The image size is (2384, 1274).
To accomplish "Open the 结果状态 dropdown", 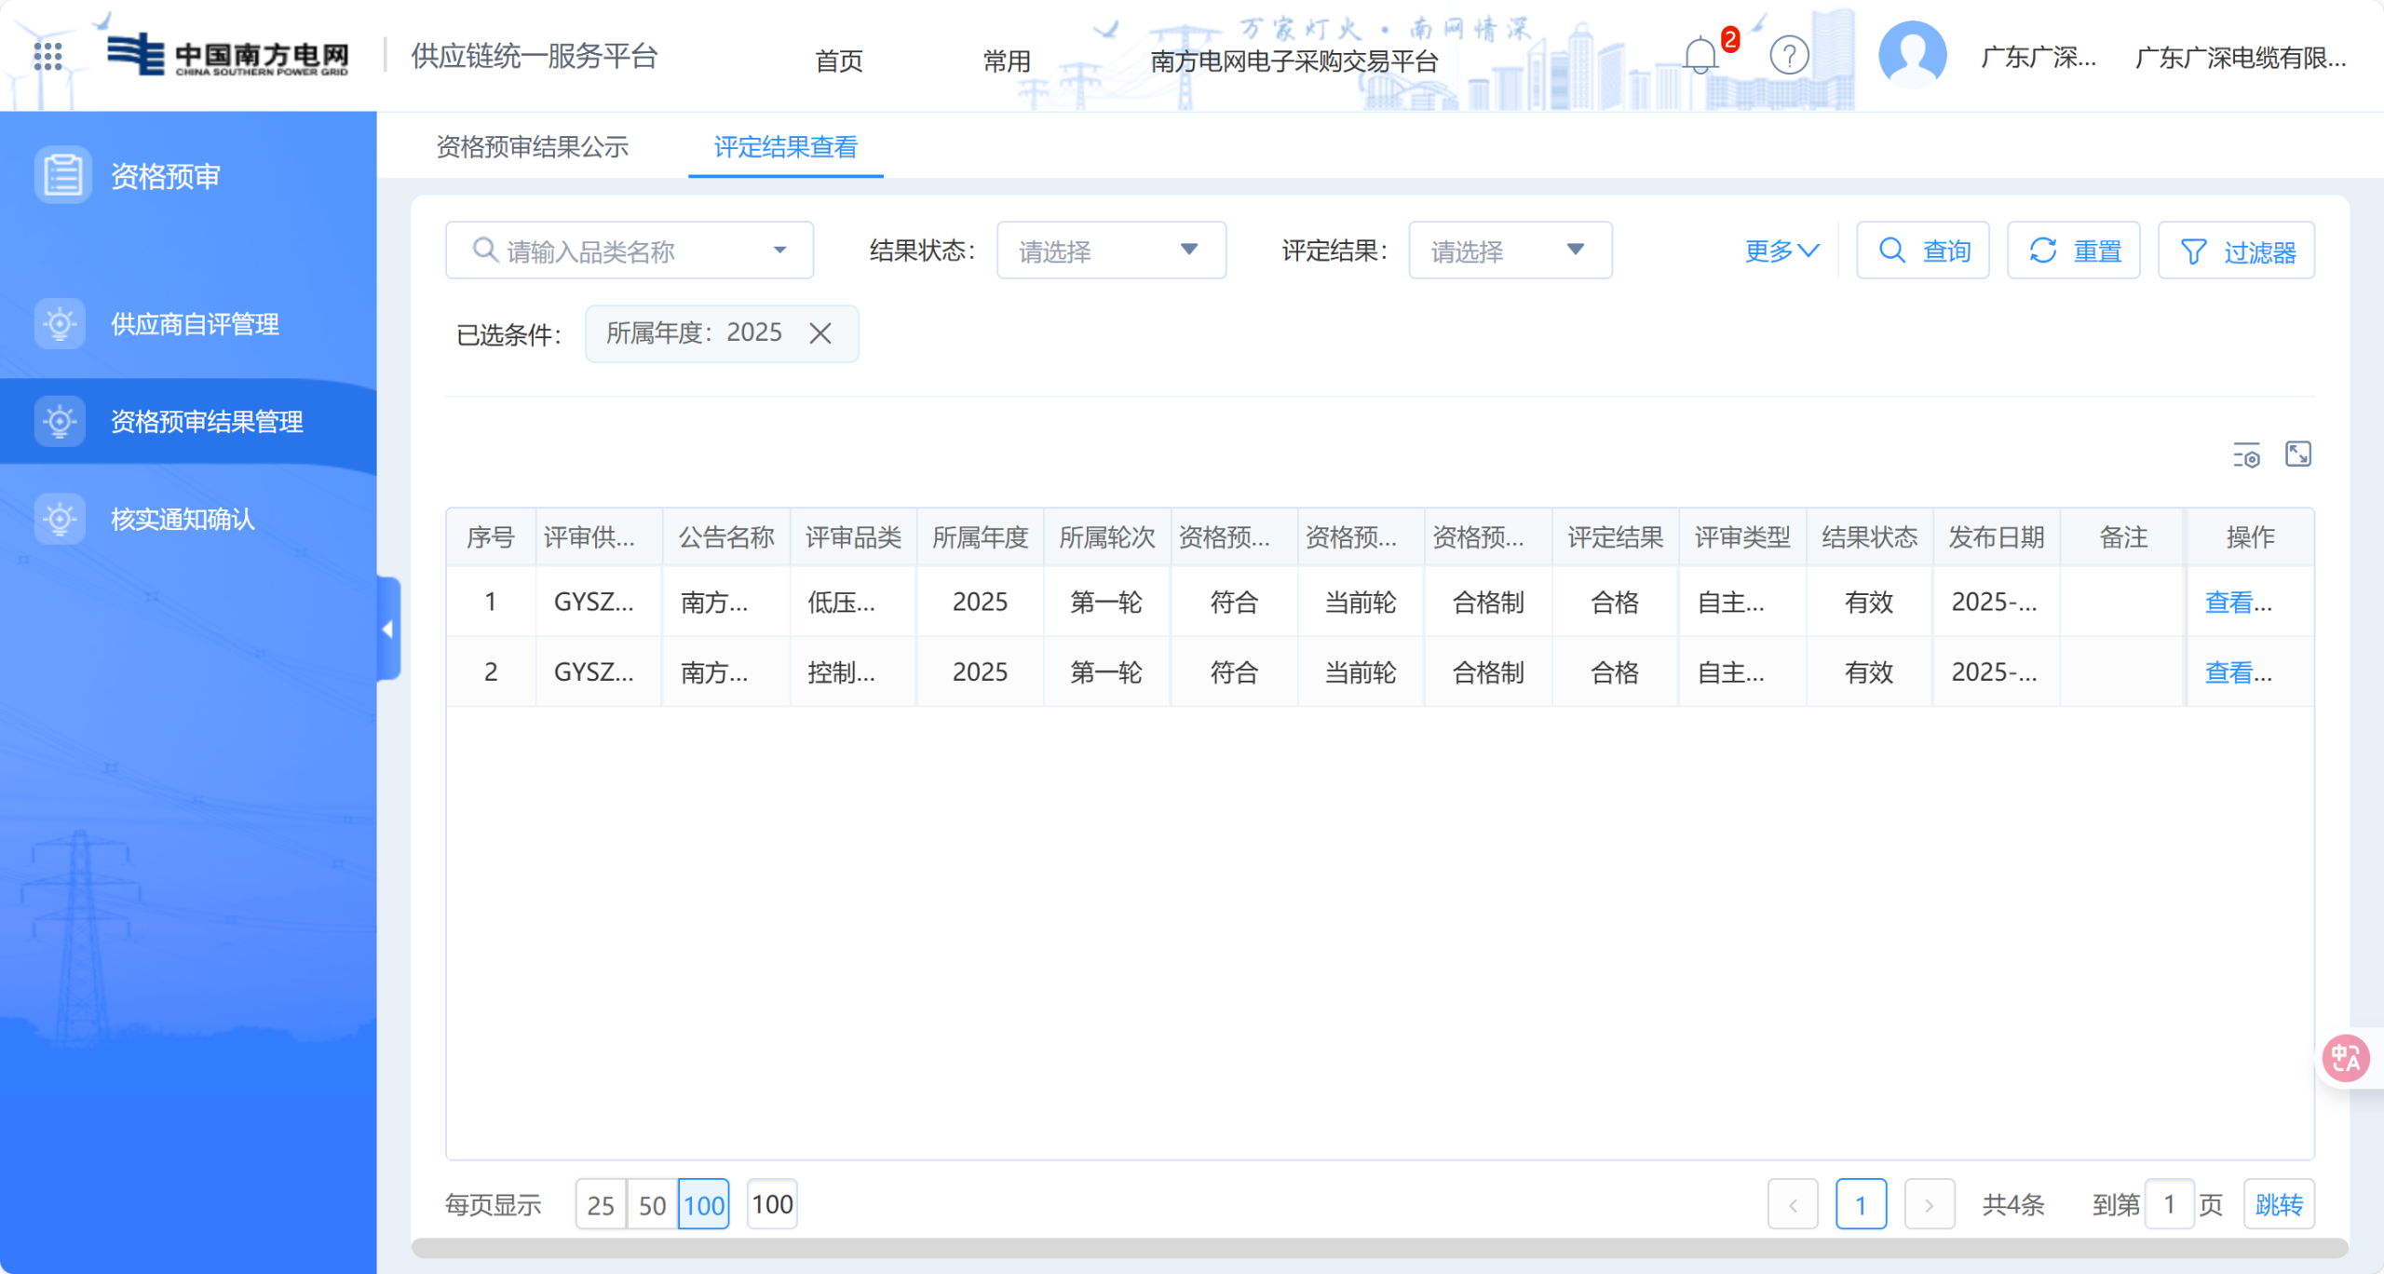I will tap(1111, 251).
